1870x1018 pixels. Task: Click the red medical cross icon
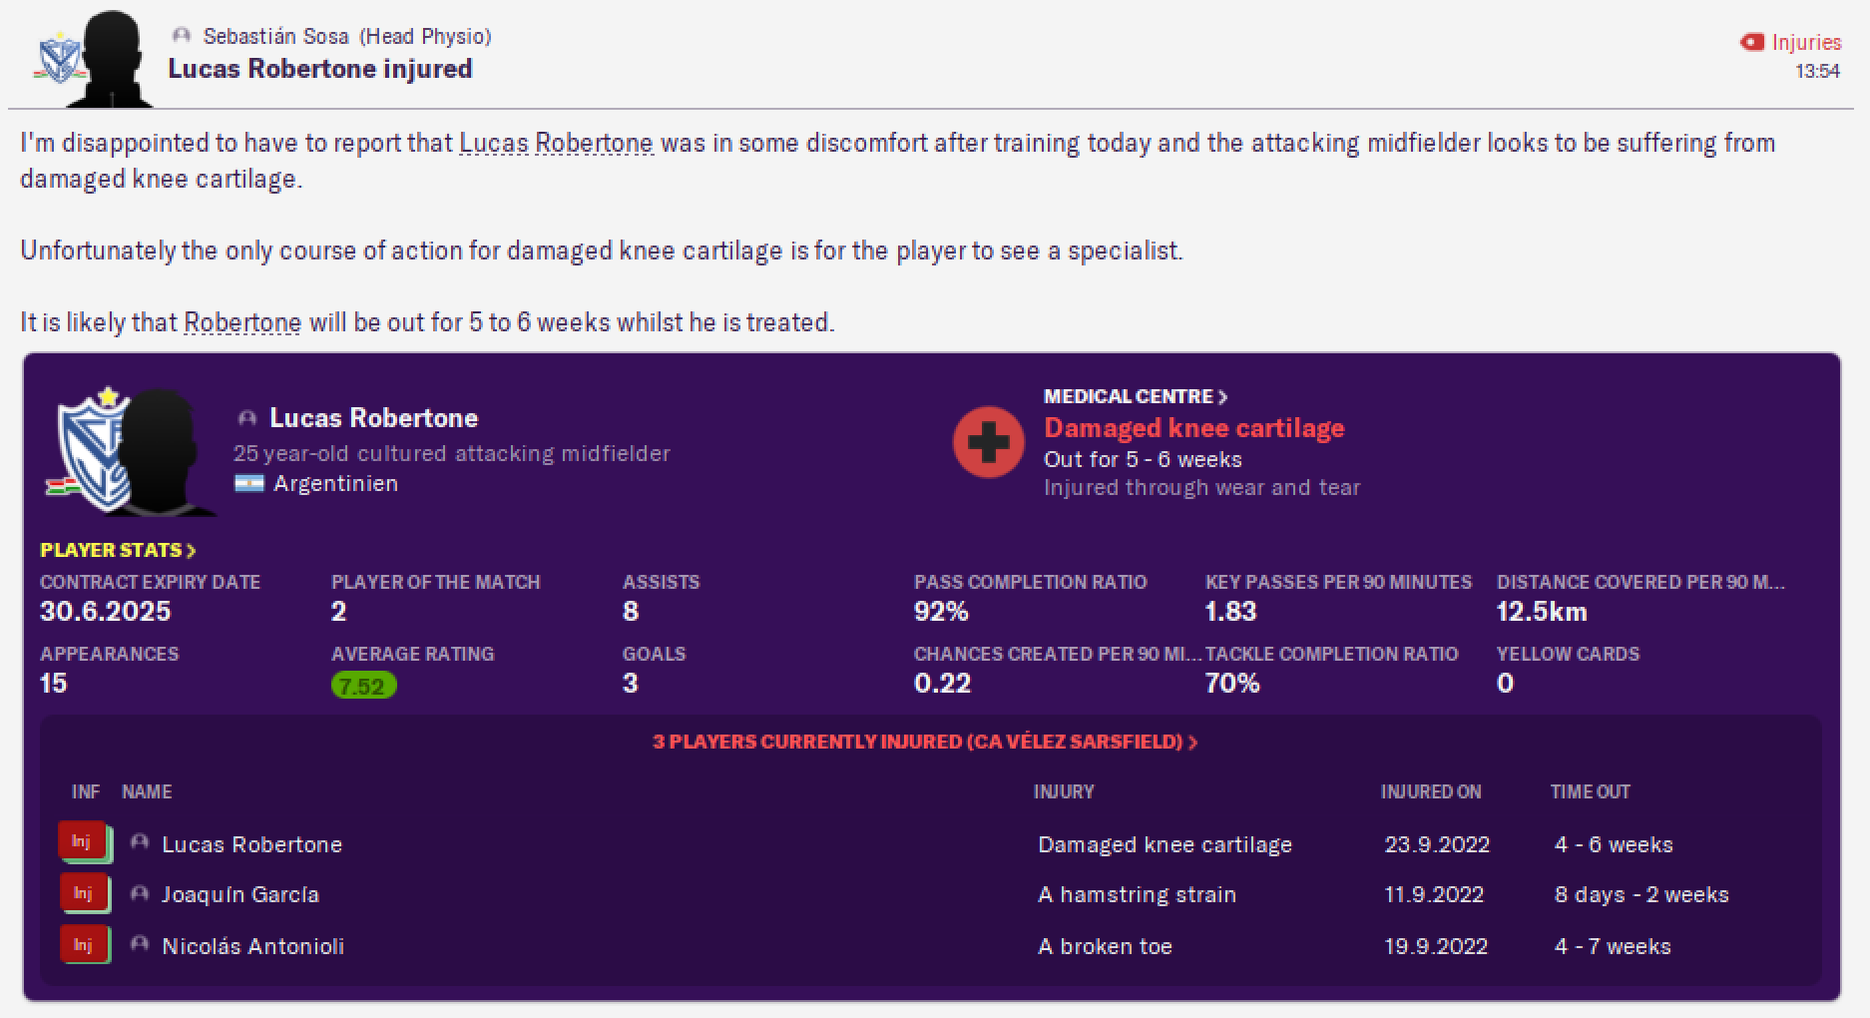tap(988, 442)
